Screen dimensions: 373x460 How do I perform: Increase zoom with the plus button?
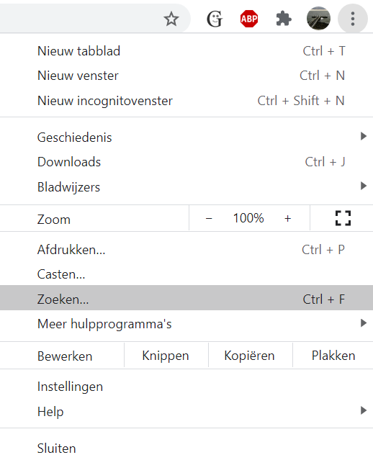click(287, 218)
